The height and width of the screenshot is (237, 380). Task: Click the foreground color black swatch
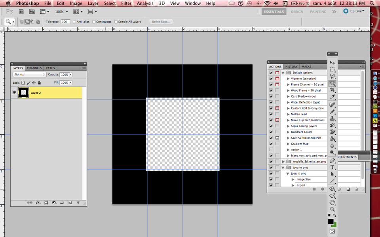click(x=331, y=222)
